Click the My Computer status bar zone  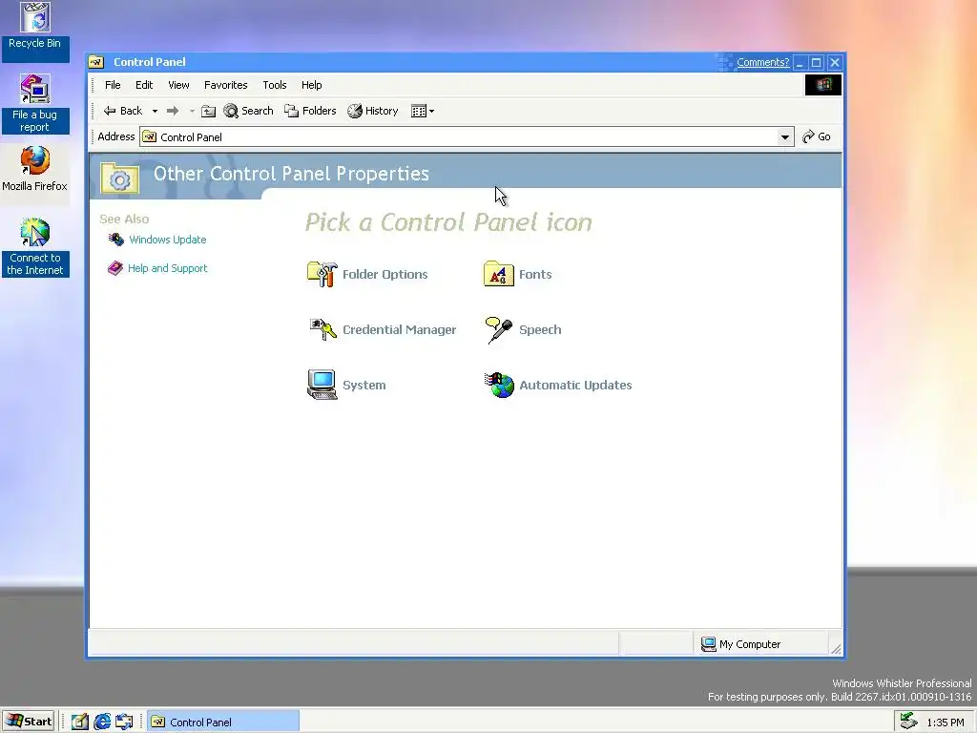[759, 644]
